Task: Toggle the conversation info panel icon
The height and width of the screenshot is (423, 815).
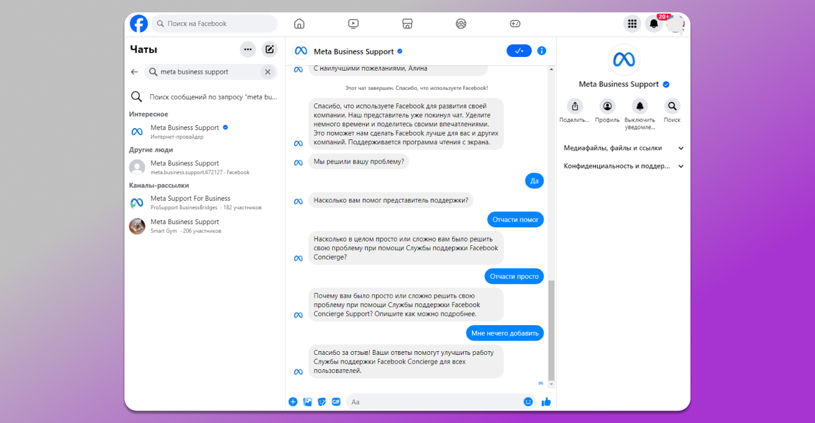Action: (542, 51)
